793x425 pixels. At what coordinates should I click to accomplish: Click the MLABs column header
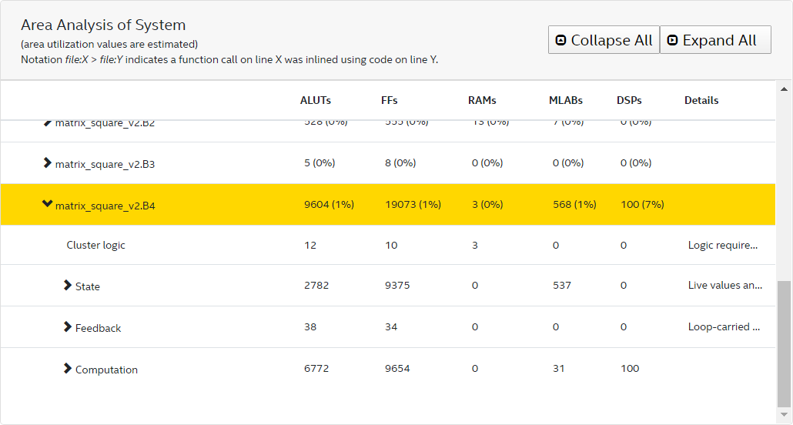[x=565, y=100]
